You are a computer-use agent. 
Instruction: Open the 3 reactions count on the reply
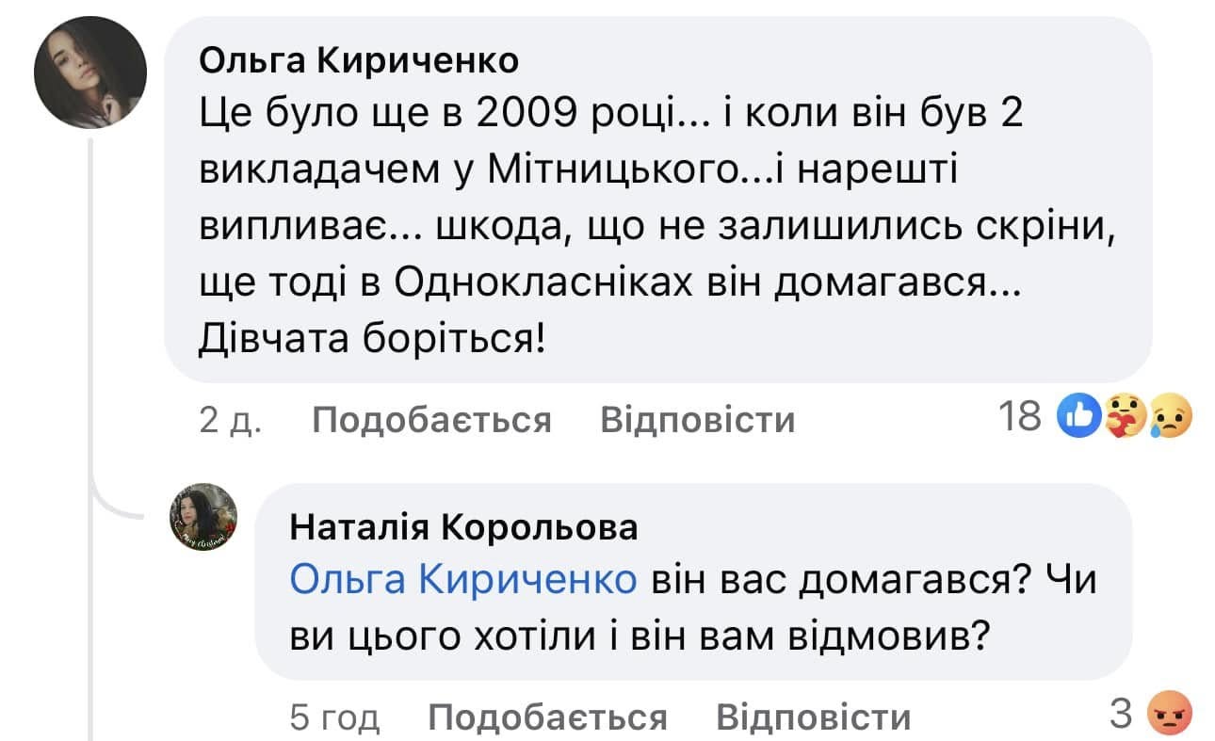[1120, 715]
